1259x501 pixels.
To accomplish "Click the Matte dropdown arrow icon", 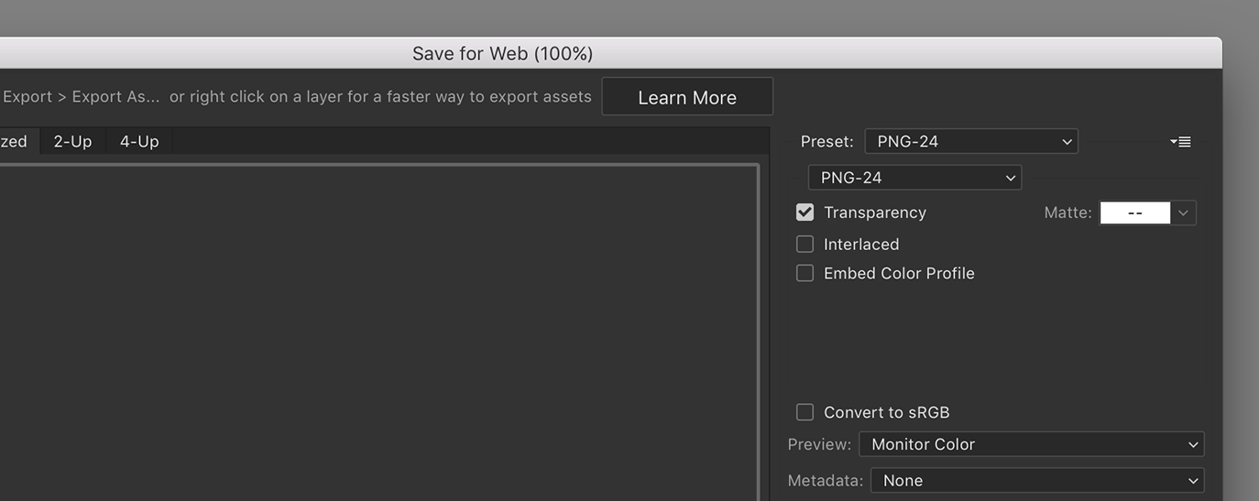I will 1183,213.
